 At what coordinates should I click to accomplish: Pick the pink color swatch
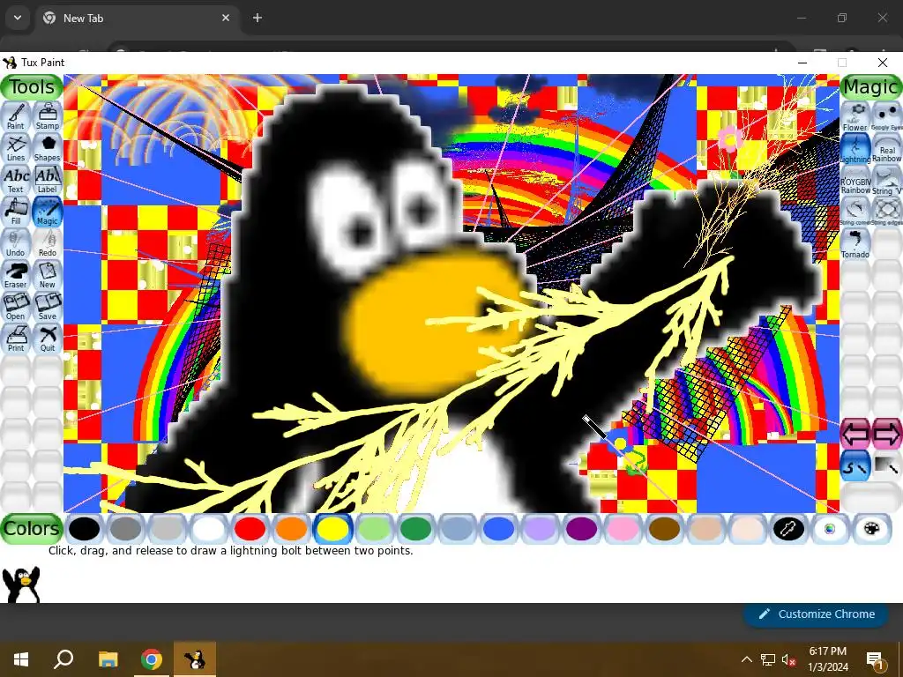click(623, 529)
